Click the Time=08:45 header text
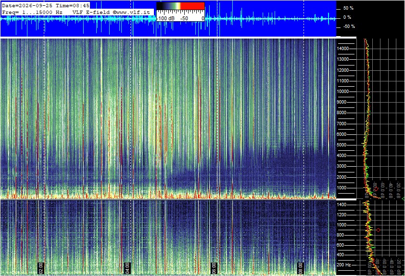The height and width of the screenshot is (276, 405). pos(73,6)
